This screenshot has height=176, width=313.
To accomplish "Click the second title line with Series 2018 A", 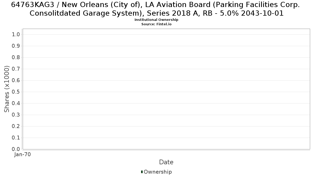I will (x=156, y=13).
